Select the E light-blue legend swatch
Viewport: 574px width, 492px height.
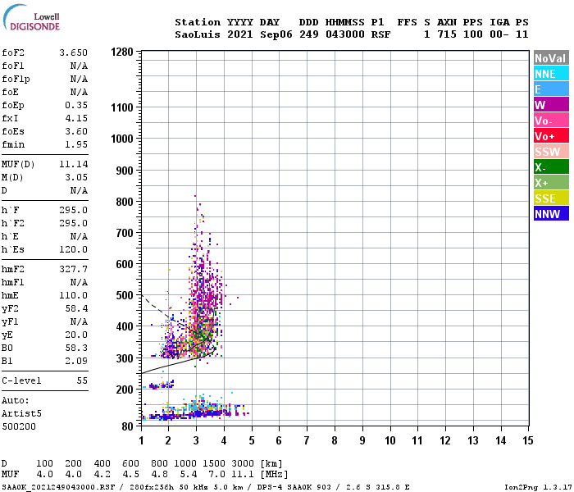click(551, 89)
